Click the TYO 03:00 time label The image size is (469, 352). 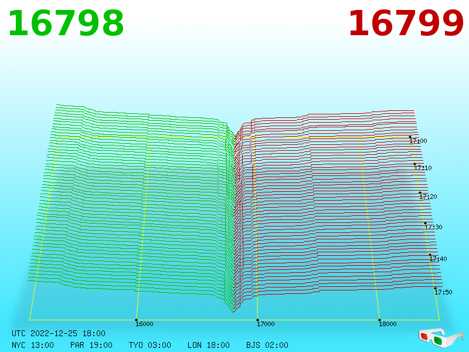coord(150,345)
